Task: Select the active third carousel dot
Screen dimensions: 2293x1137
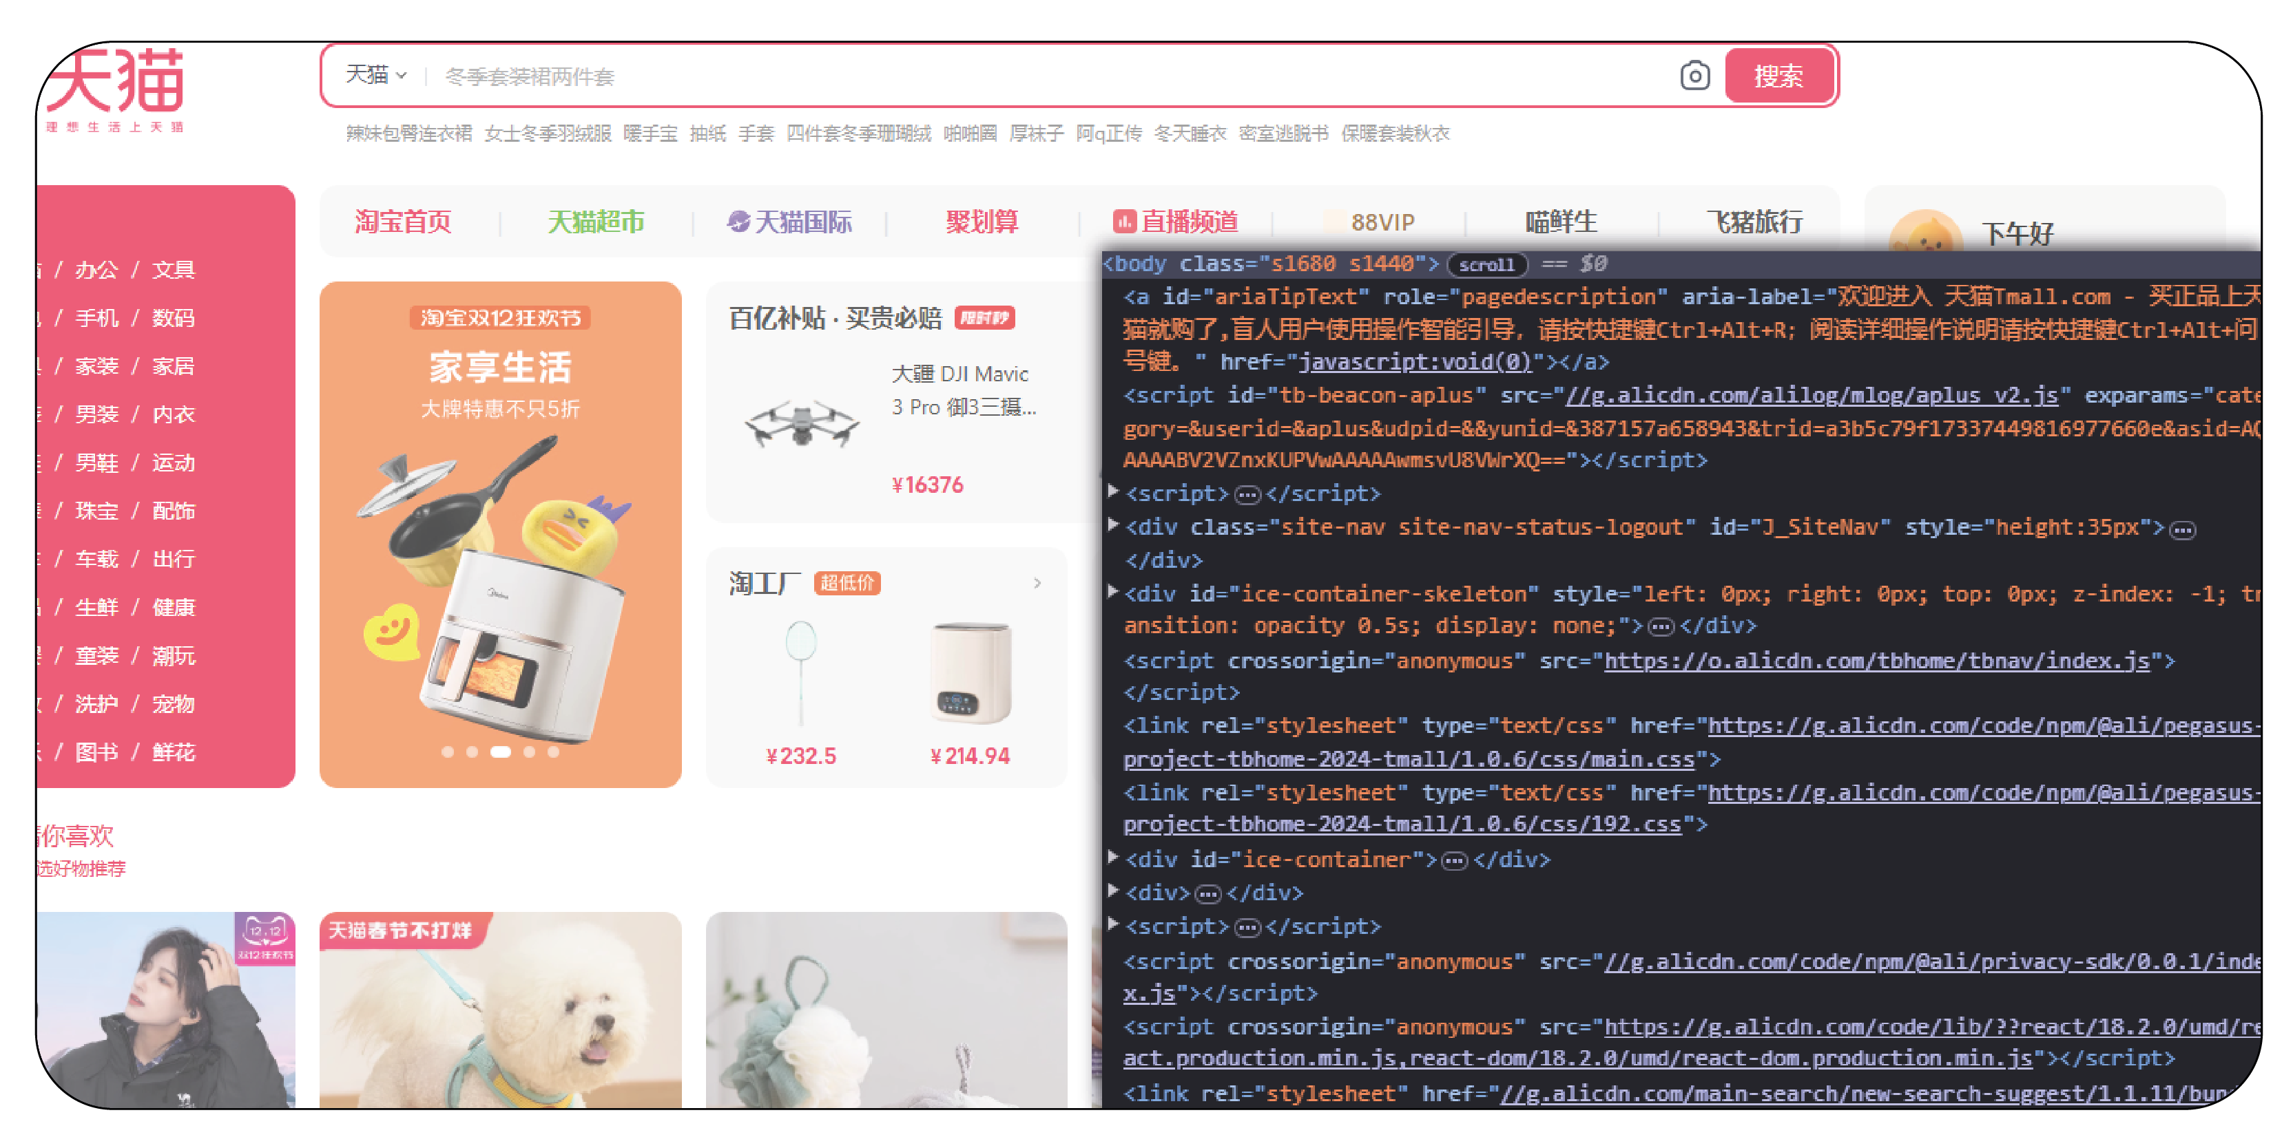Action: 500,752
